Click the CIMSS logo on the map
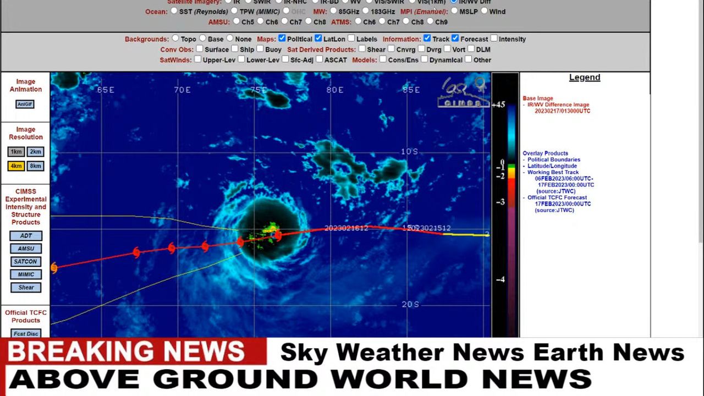Image resolution: width=704 pixels, height=396 pixels. pyautogui.click(x=463, y=92)
